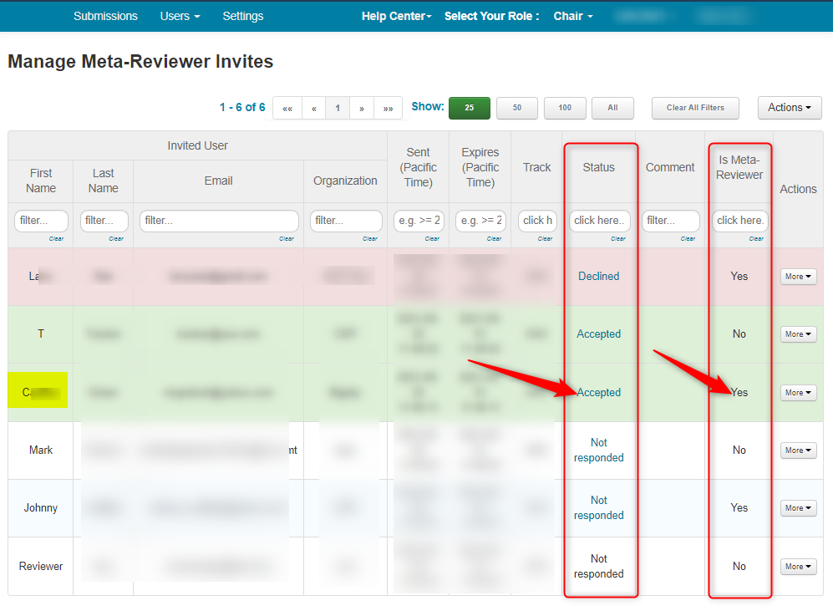Image resolution: width=833 pixels, height=606 pixels.
Task: Click Not responded status for Johnny
Action: pos(599,507)
